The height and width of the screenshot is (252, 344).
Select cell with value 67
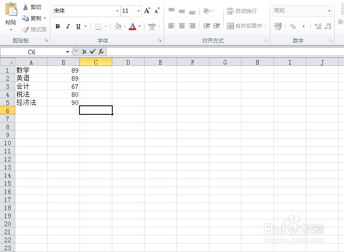(63, 87)
